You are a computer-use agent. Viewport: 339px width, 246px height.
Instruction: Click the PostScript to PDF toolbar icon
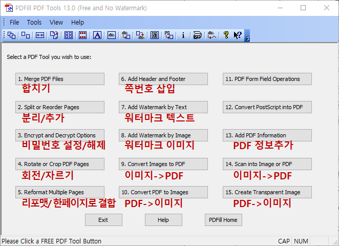coord(169,35)
